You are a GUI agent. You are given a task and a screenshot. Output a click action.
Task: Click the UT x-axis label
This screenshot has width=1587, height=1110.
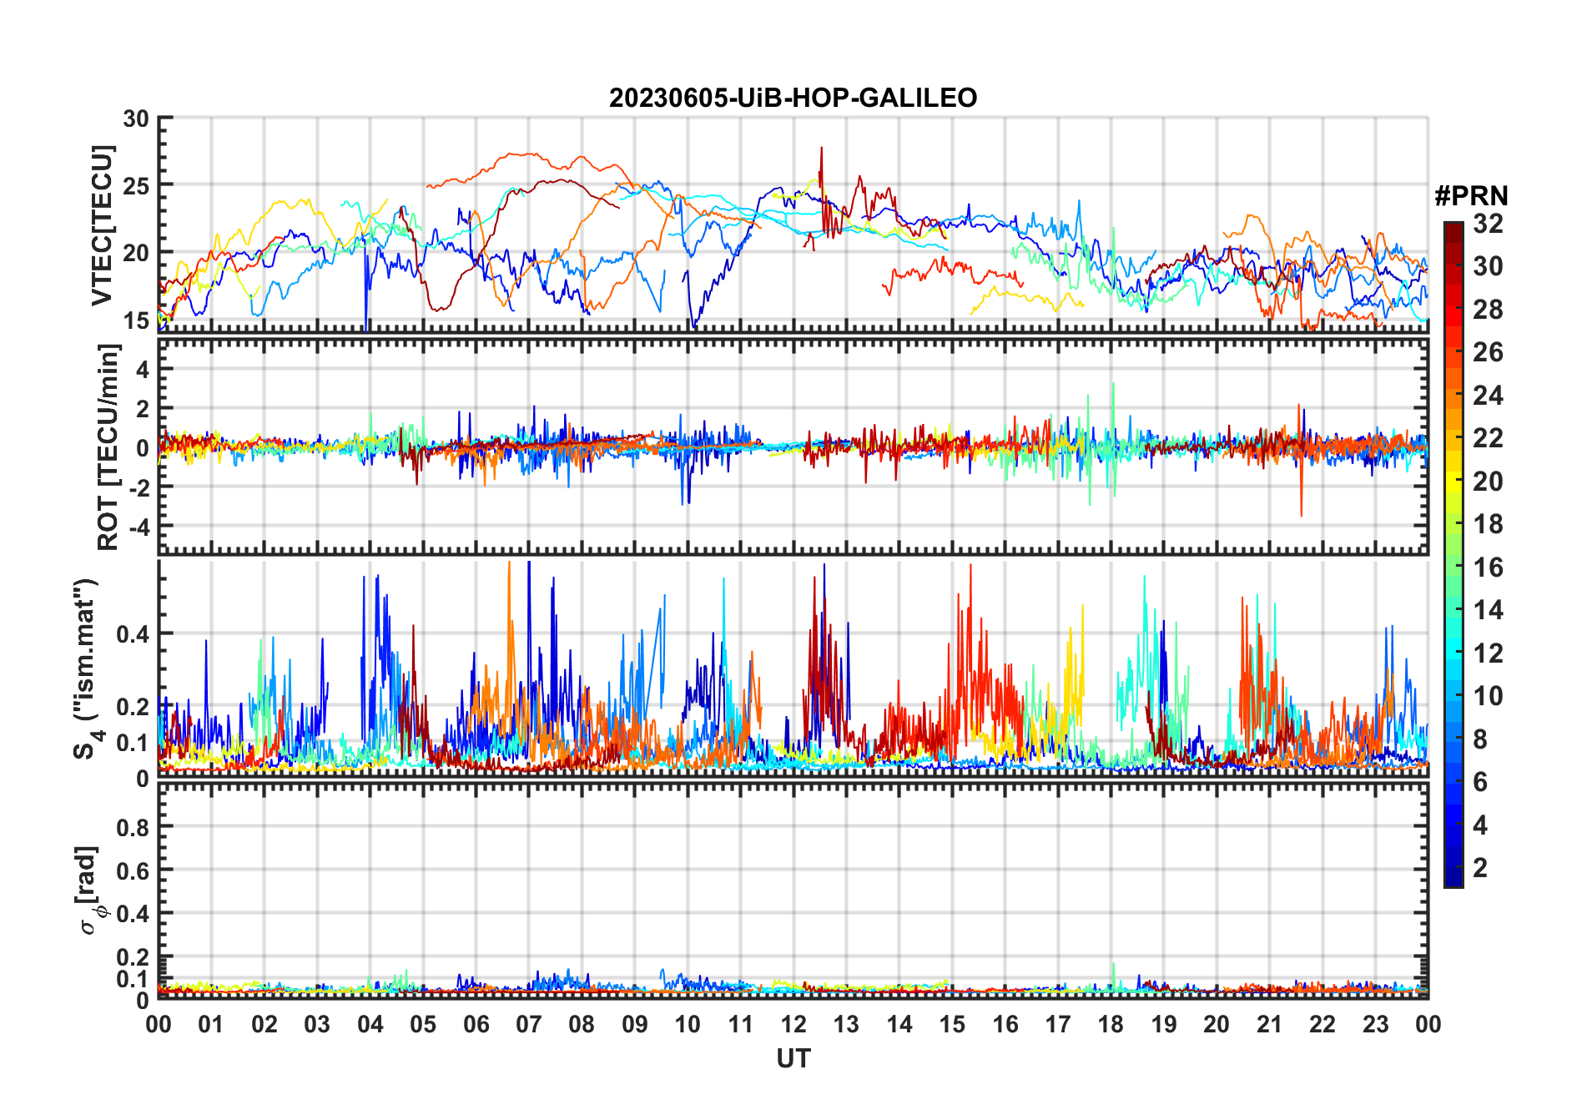(x=793, y=1058)
